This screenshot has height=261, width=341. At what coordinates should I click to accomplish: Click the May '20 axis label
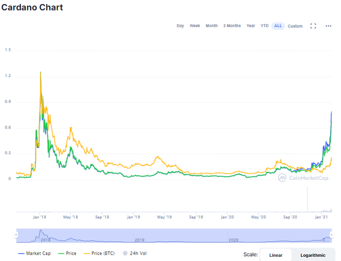click(x=258, y=217)
